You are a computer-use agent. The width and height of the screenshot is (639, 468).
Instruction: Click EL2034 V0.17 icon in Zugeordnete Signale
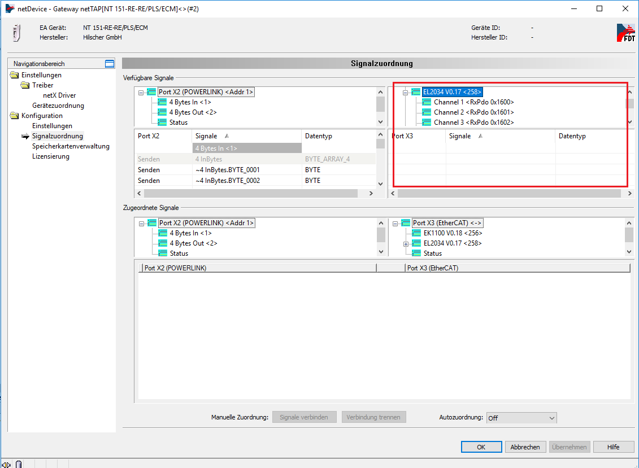click(x=416, y=243)
